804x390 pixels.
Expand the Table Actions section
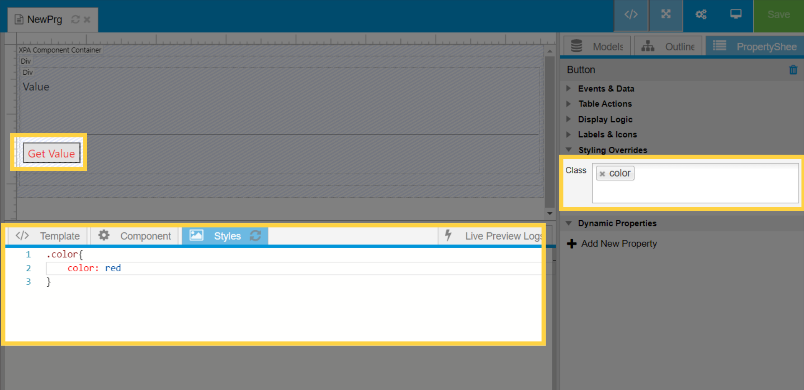click(x=569, y=104)
